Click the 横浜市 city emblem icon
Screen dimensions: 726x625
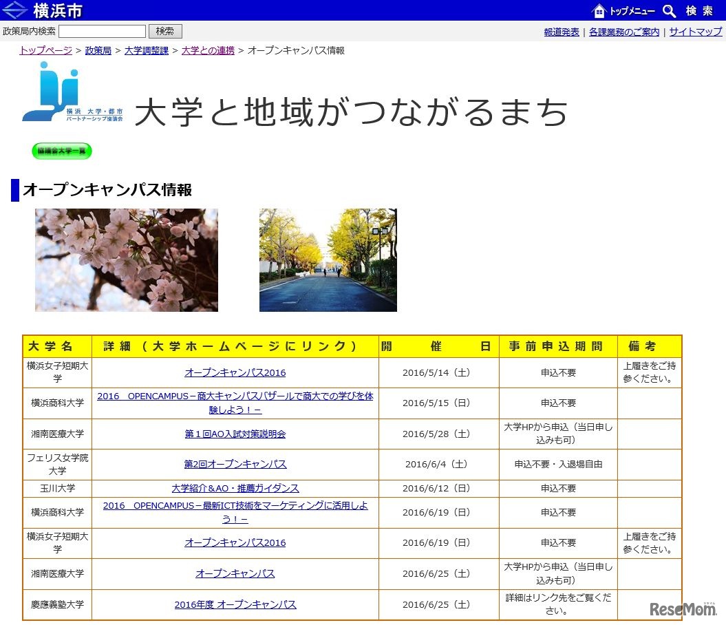14,10
